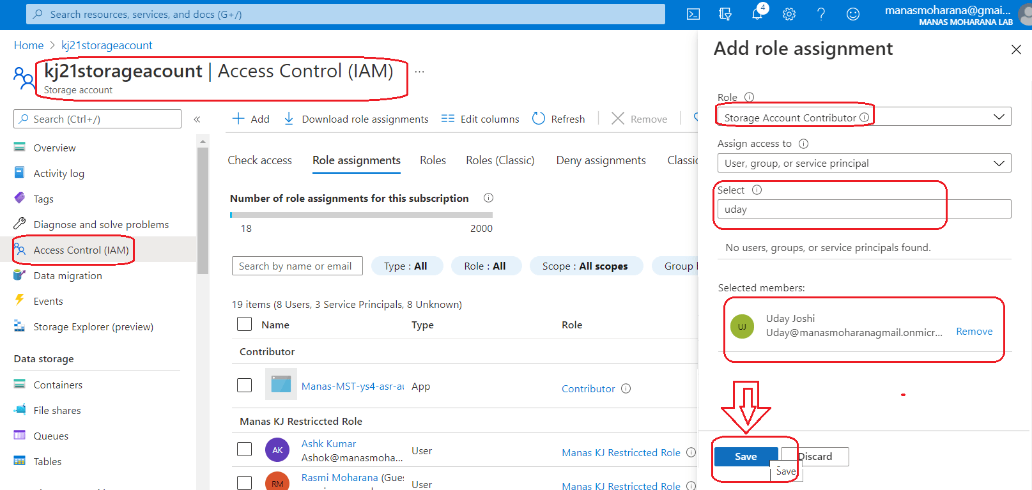Open Cloud Shell from the top bar
The height and width of the screenshot is (490, 1032).
tap(693, 14)
